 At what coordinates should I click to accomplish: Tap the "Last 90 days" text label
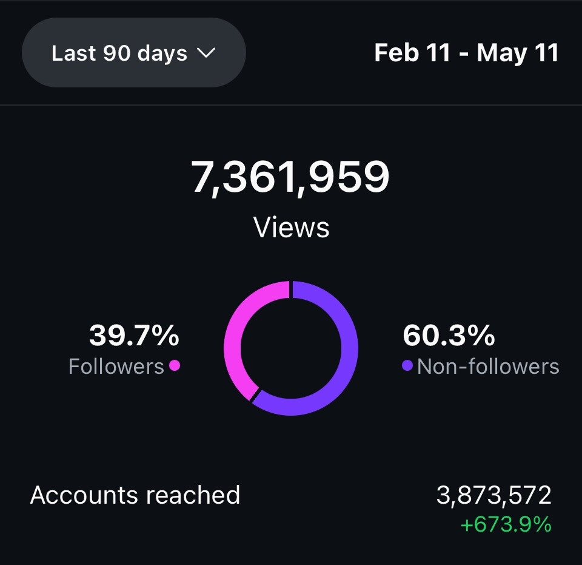pyautogui.click(x=119, y=53)
